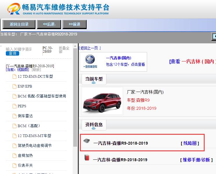Select the 倒车雷达 tree entry
The height and width of the screenshot is (174, 216).
pyautogui.click(x=25, y=116)
